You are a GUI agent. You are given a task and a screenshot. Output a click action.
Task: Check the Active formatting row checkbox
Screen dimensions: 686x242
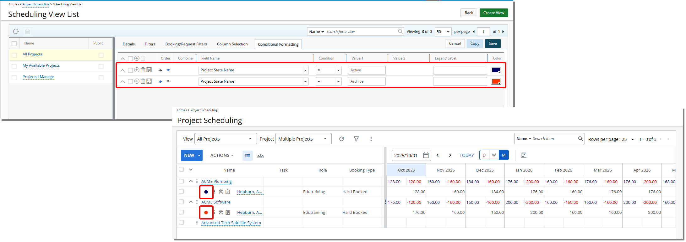point(130,70)
